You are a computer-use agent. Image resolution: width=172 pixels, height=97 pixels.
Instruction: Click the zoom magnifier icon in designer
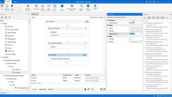[x=88, y=89]
